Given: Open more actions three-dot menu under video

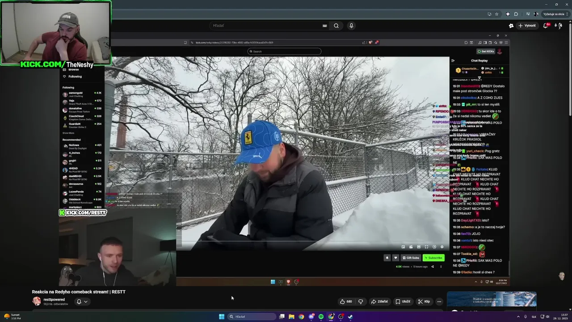Looking at the screenshot, I should (439, 301).
